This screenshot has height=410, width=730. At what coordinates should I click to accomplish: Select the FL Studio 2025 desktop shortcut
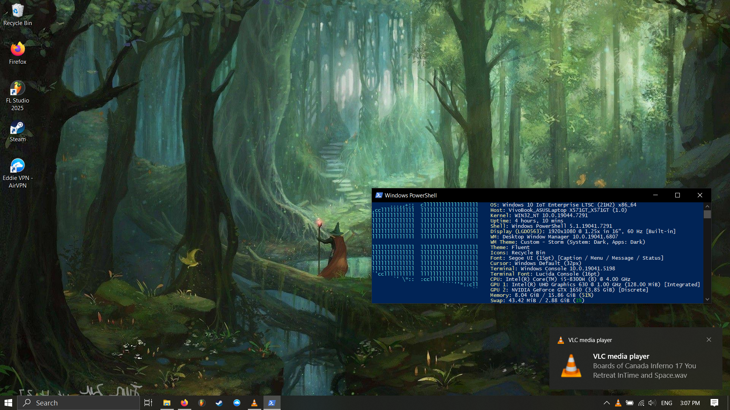[x=17, y=96]
